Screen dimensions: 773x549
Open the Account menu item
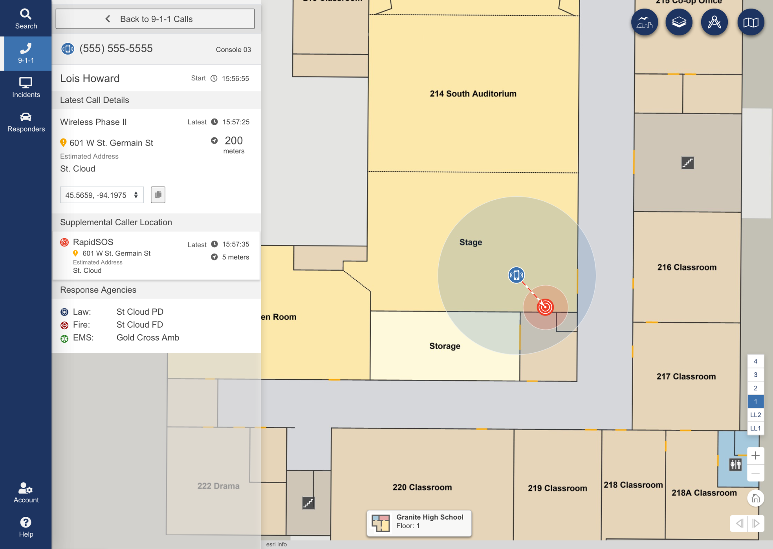coord(26,493)
